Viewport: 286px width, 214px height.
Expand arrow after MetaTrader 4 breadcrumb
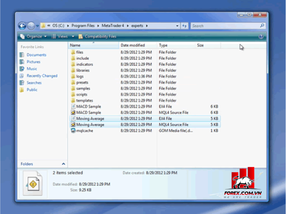pyautogui.click(x=128, y=26)
